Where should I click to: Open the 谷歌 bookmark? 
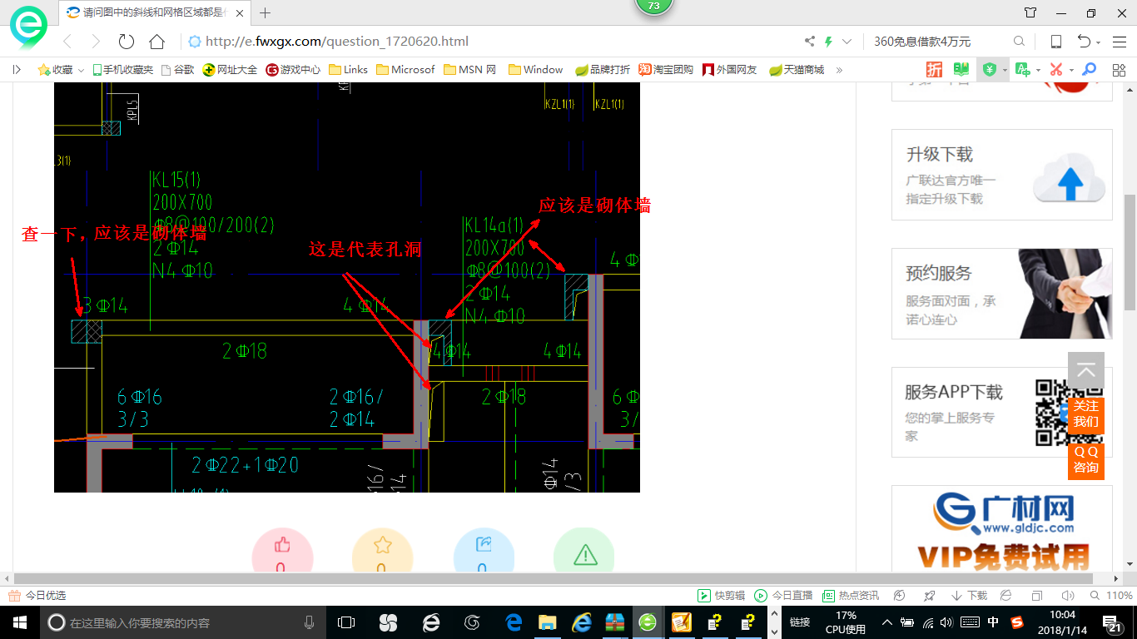177,70
